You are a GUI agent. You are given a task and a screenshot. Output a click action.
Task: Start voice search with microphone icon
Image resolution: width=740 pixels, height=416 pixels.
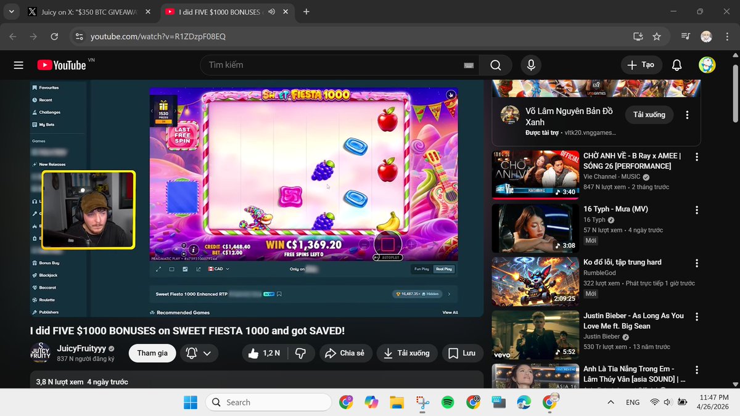point(530,65)
